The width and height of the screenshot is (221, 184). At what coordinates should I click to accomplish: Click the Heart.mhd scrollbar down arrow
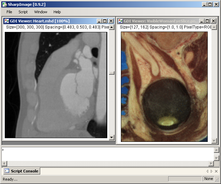click(x=111, y=137)
